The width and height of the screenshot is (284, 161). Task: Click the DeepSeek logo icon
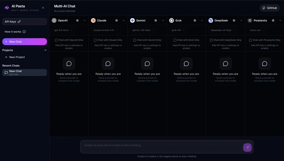[211, 20]
